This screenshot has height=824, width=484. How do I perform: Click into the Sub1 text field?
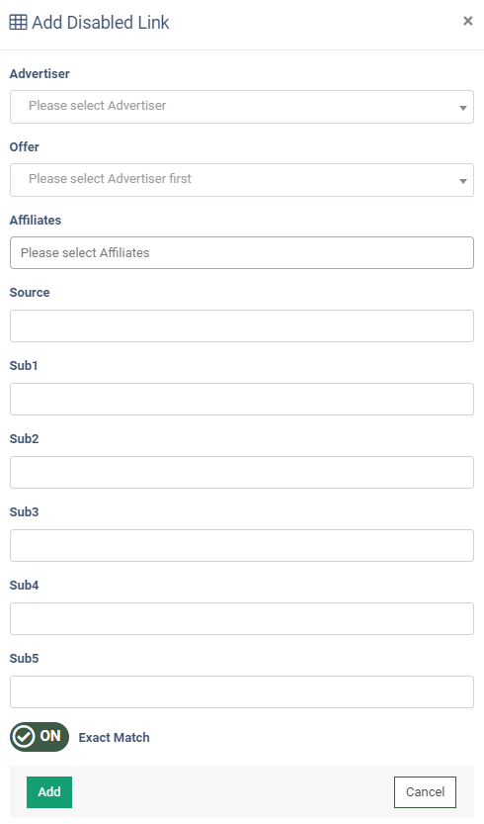click(242, 399)
